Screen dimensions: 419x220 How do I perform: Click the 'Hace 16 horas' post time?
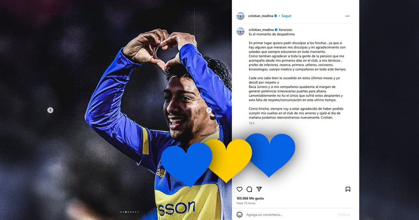tap(246, 203)
